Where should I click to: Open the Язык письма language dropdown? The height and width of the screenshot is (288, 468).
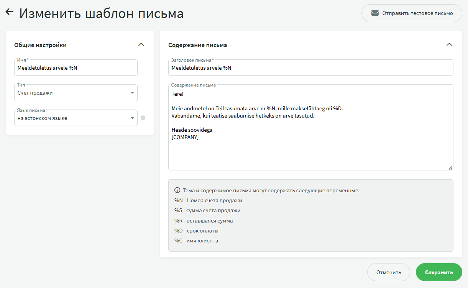pyautogui.click(x=77, y=118)
